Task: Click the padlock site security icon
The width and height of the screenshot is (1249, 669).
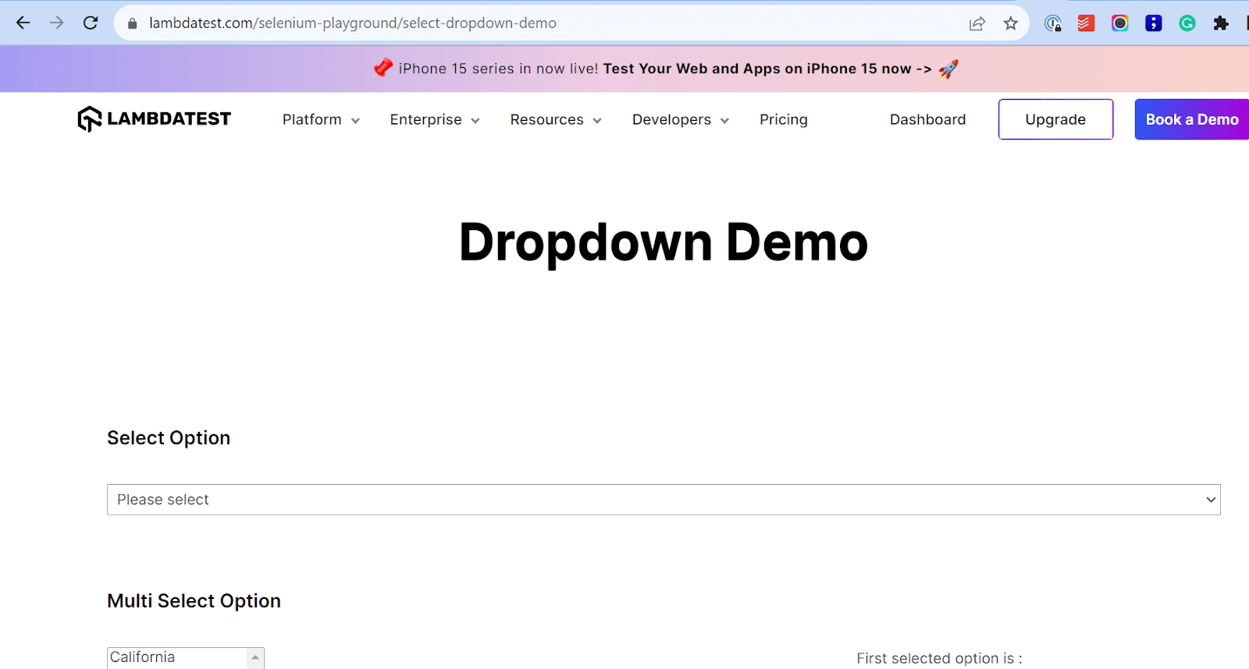Action: click(x=133, y=23)
